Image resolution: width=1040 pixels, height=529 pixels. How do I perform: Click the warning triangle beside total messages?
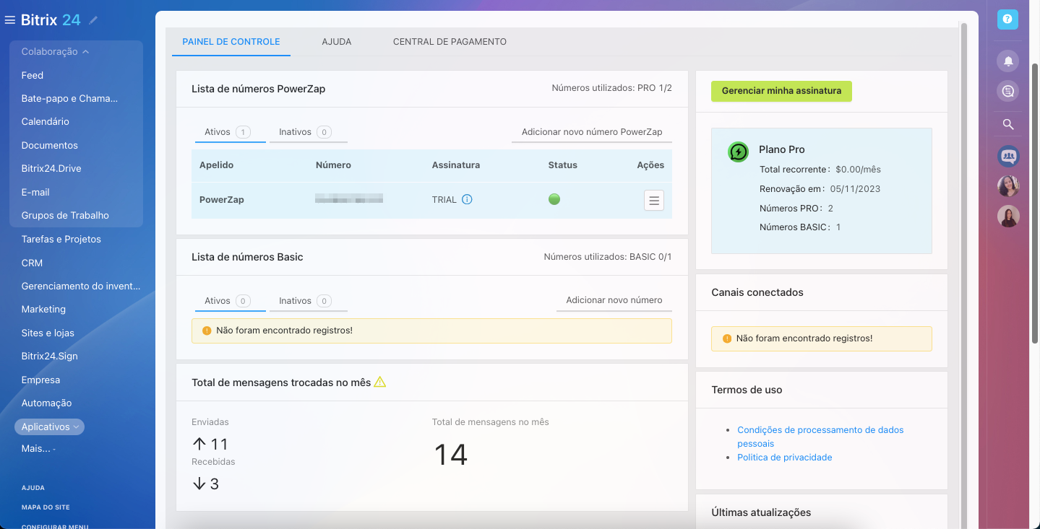click(x=380, y=382)
